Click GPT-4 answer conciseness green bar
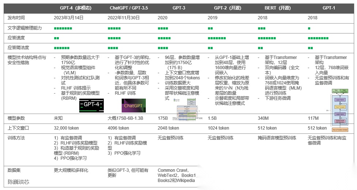Screen dimensions: 357x190 pyautogui.click(x=62, y=48)
